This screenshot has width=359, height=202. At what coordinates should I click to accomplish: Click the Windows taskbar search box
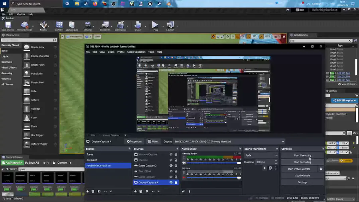pos(36,4)
